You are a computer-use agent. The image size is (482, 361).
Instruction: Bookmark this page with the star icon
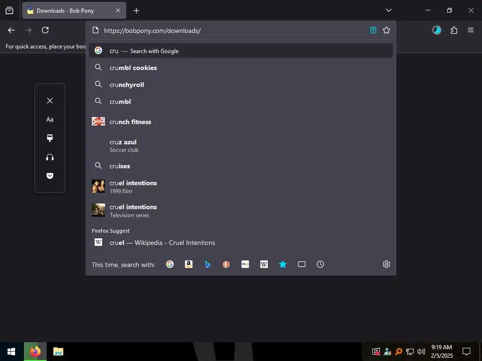tap(386, 30)
